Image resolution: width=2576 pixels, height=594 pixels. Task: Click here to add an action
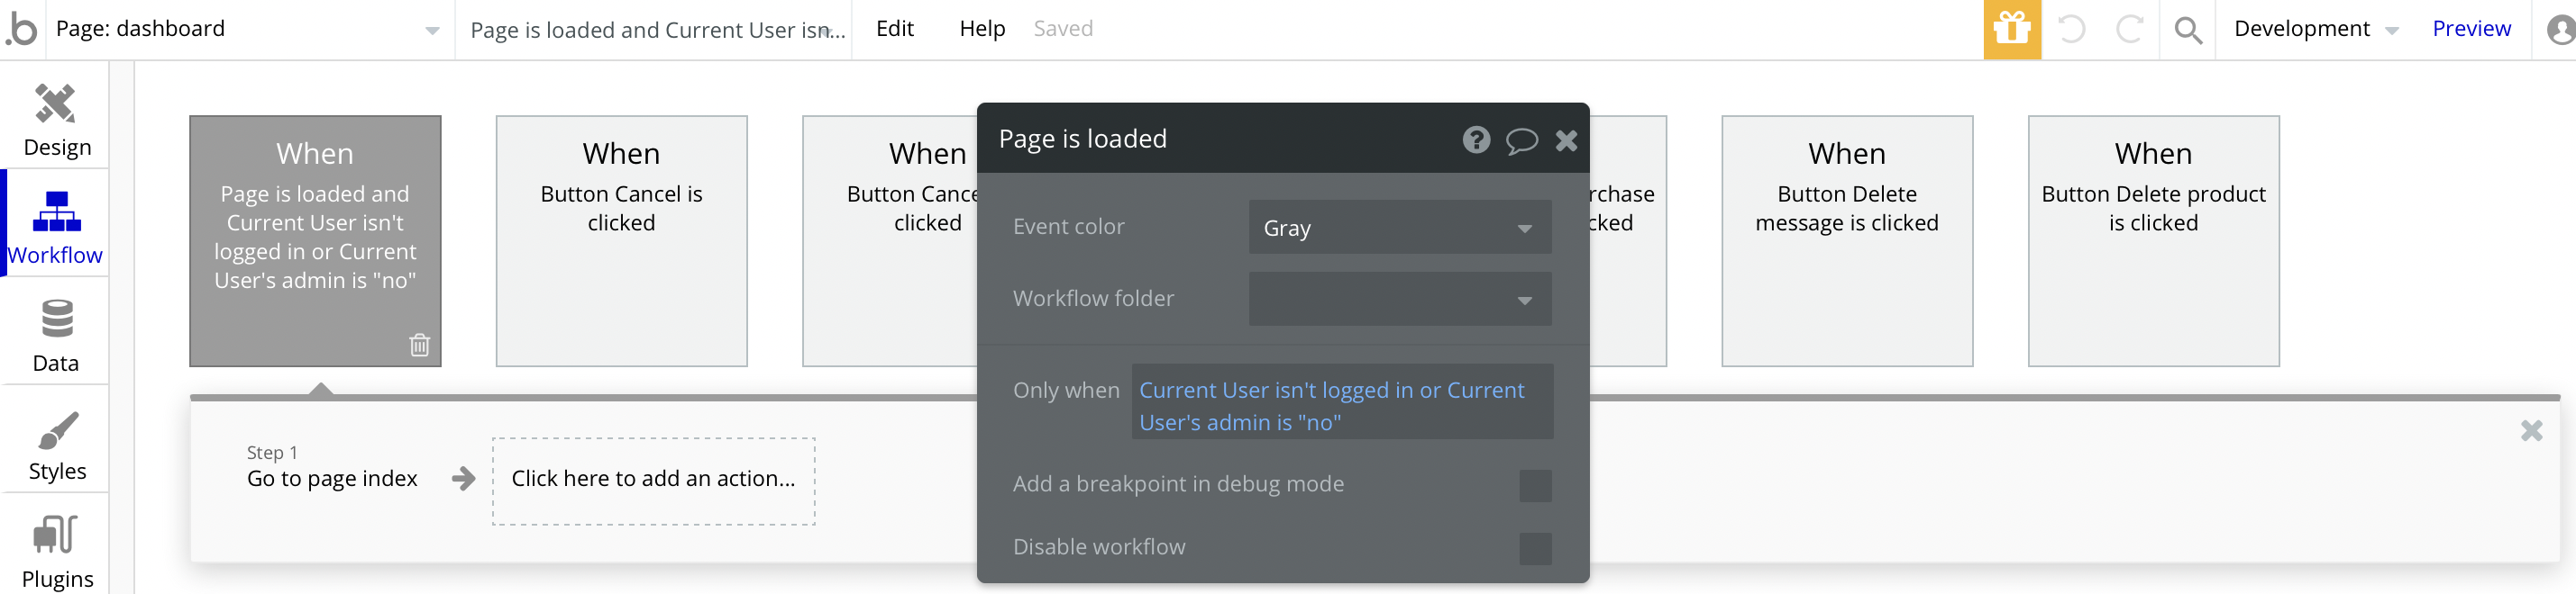(653, 481)
